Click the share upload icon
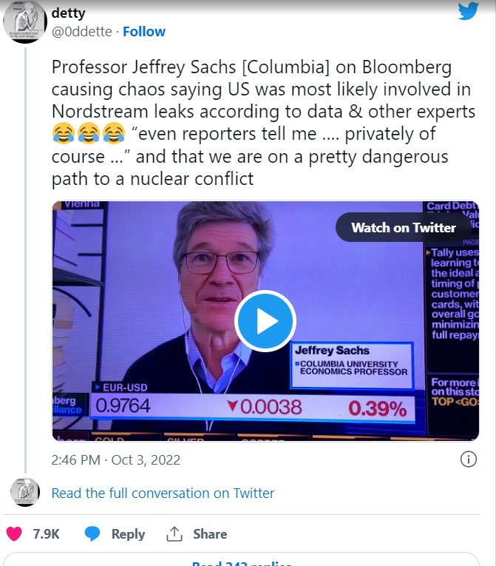This screenshot has height=566, width=496. [174, 533]
